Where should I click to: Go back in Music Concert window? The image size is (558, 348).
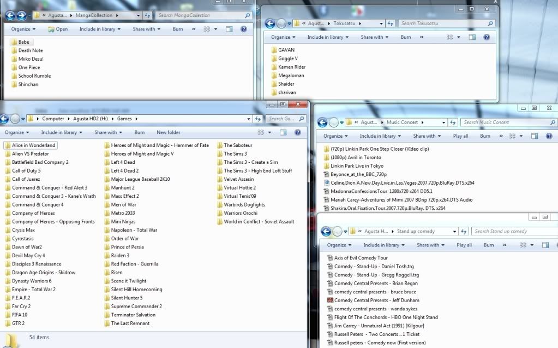coord(322,123)
